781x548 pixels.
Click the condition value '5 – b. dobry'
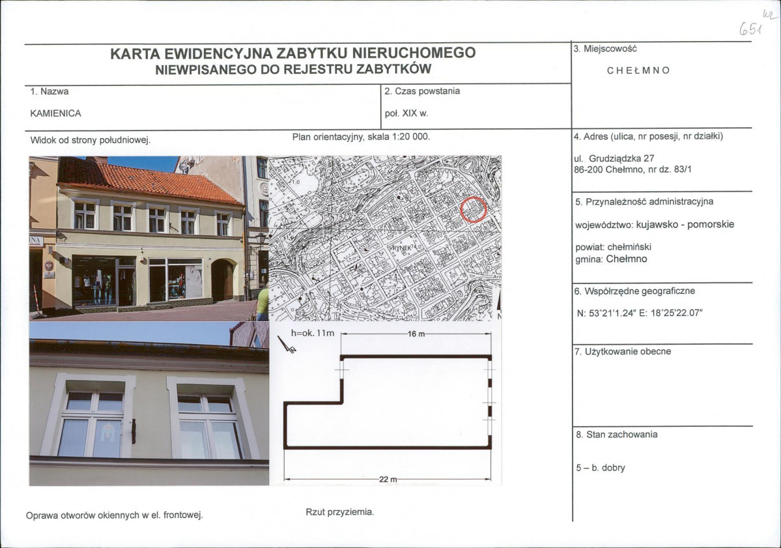(x=600, y=468)
